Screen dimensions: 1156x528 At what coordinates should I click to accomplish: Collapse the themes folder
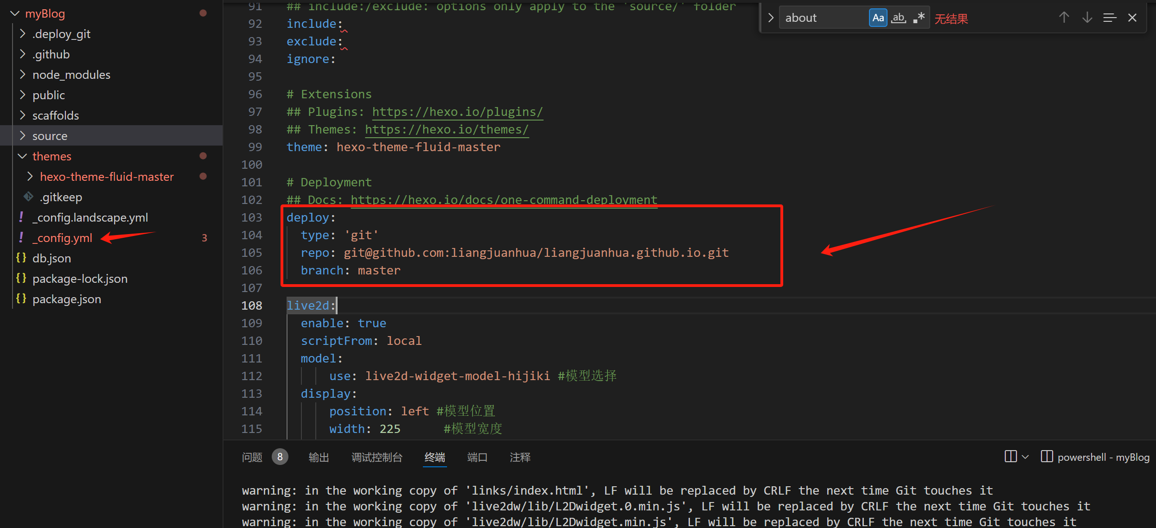(22, 156)
